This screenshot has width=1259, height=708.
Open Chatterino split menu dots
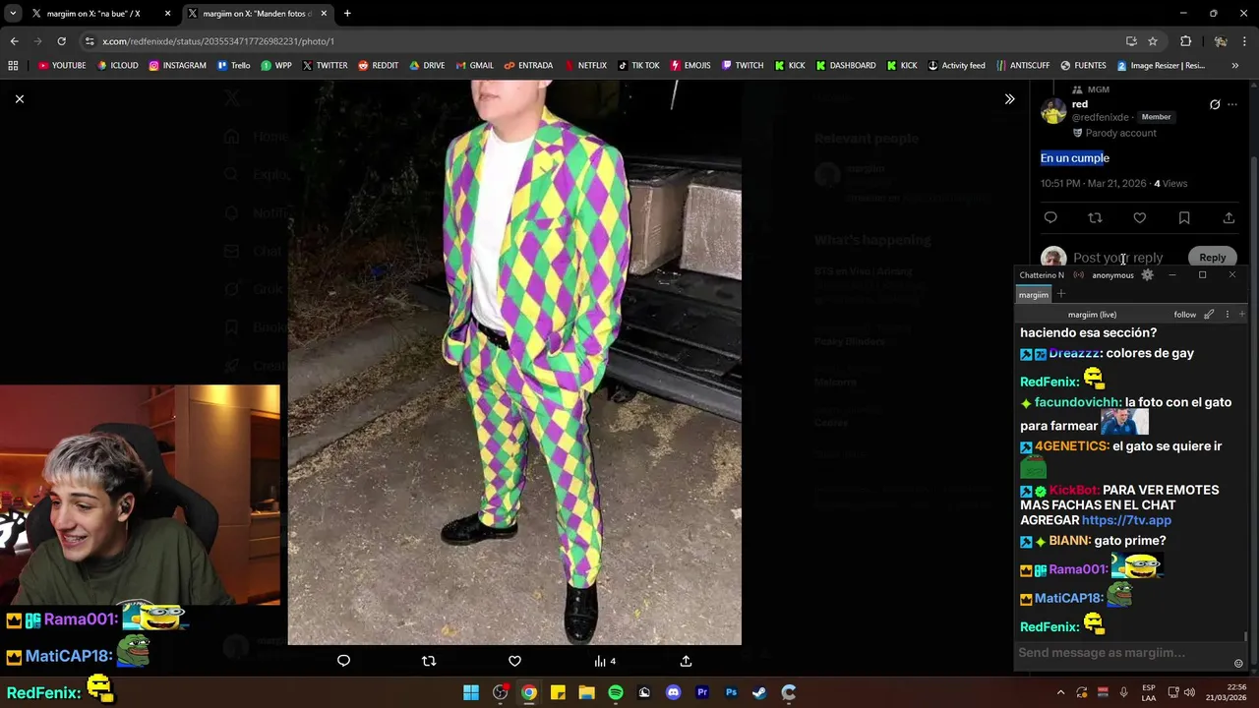[x=1228, y=315]
